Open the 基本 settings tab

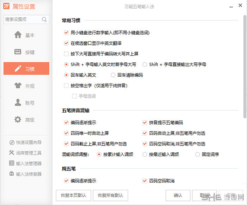click(x=26, y=35)
